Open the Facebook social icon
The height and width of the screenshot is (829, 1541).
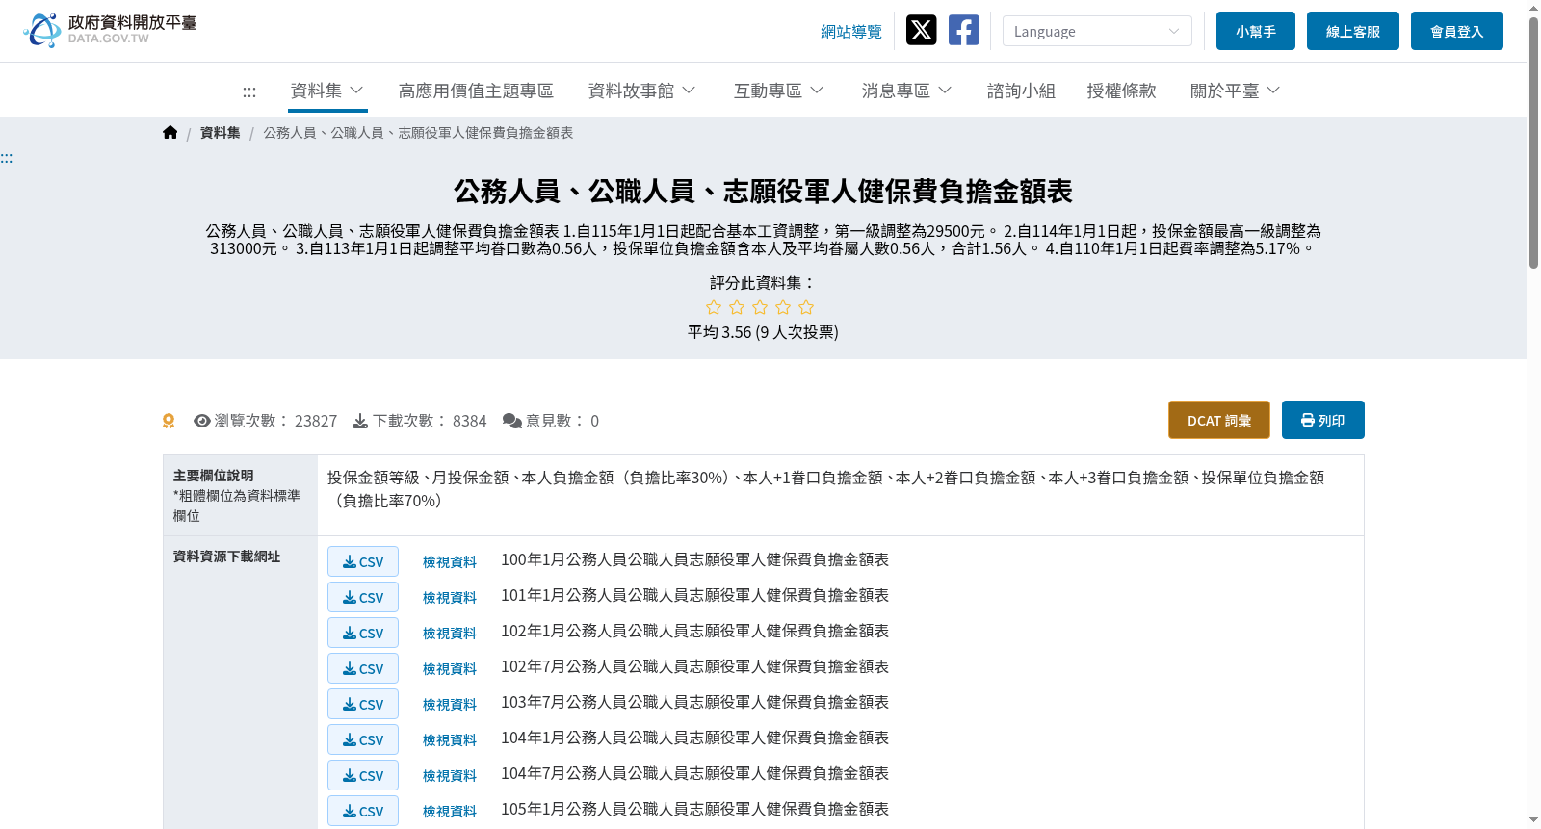coord(963,30)
